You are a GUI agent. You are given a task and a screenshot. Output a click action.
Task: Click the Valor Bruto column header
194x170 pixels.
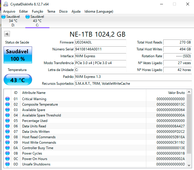click(x=166, y=93)
